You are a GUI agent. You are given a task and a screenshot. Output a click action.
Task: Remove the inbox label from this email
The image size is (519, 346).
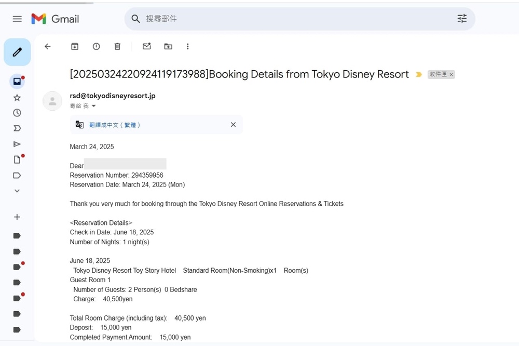[x=451, y=75]
